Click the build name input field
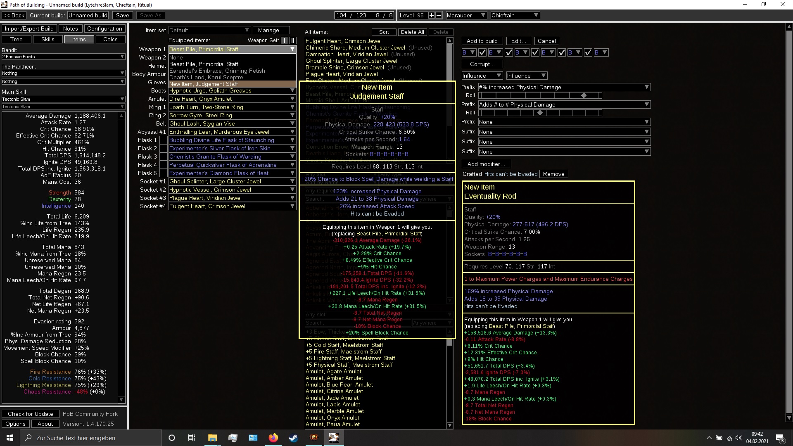 [x=88, y=15]
